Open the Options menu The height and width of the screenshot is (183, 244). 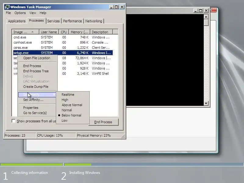[20, 13]
